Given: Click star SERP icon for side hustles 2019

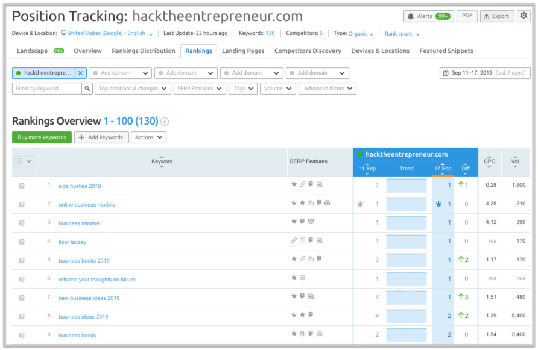Looking at the screenshot, I should (294, 184).
